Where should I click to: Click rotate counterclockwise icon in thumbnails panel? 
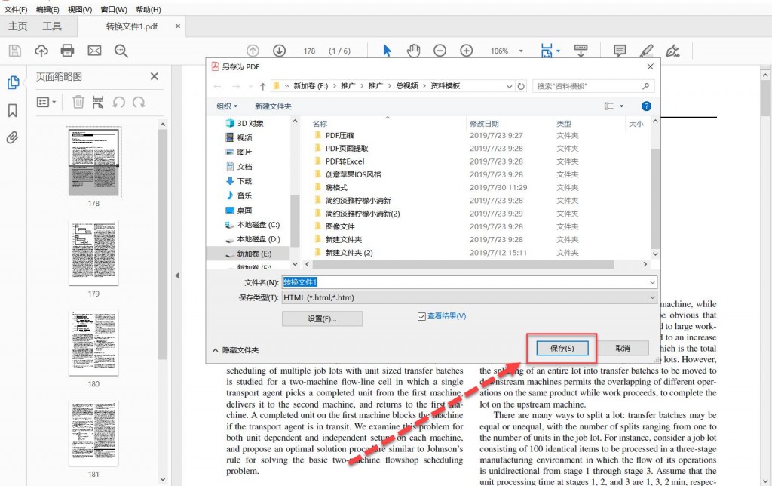tap(118, 102)
